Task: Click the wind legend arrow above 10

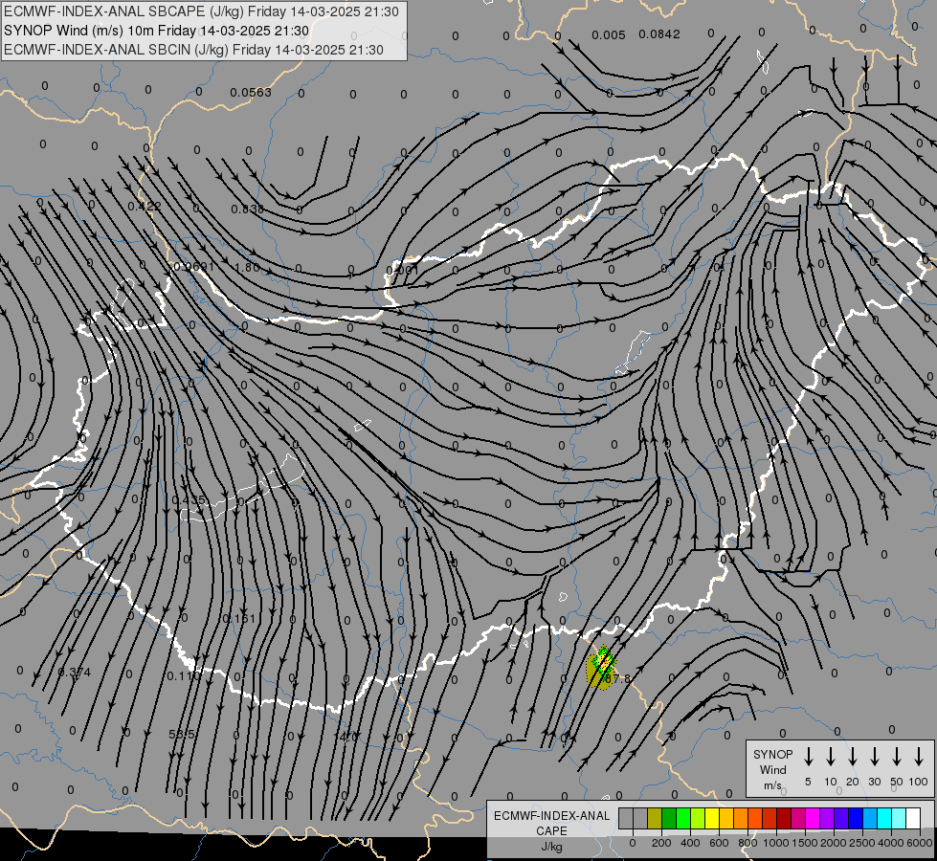Action: coord(831,757)
